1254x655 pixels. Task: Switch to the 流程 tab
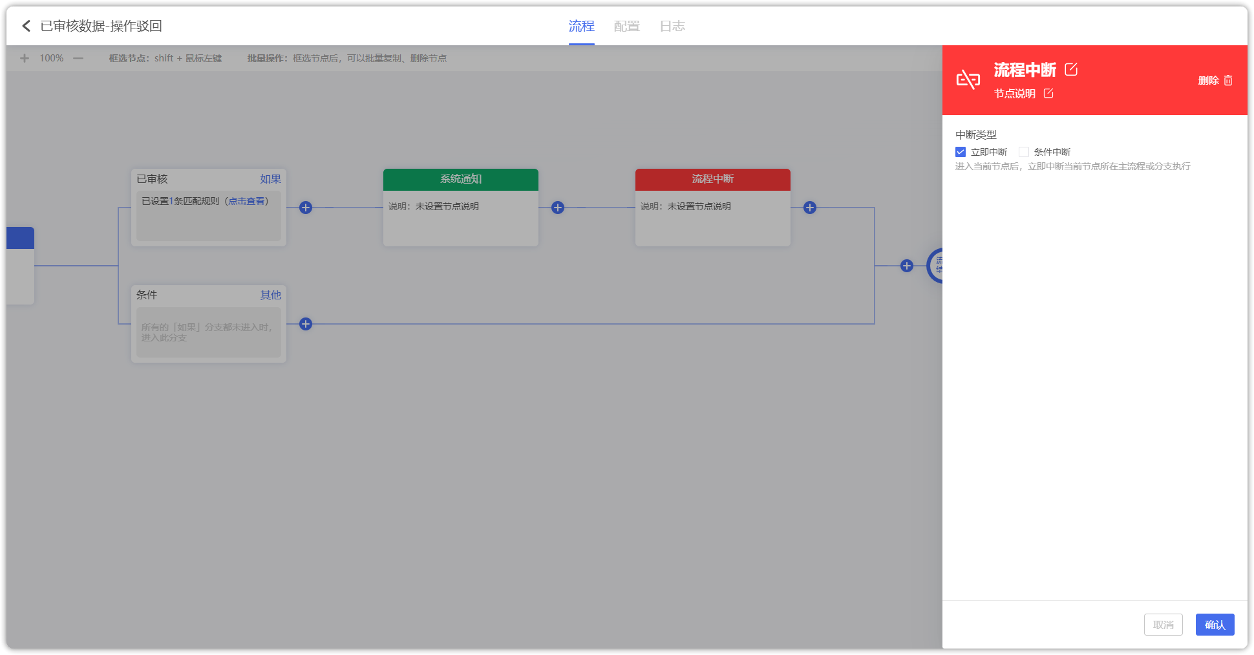(581, 26)
